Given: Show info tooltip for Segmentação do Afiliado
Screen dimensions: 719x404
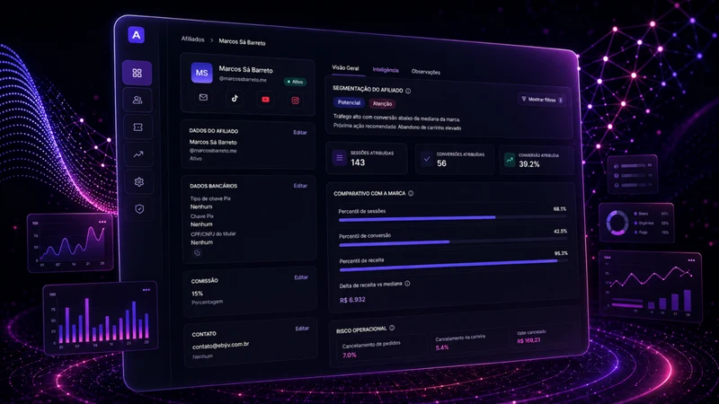Looking at the screenshot, I should coord(408,91).
